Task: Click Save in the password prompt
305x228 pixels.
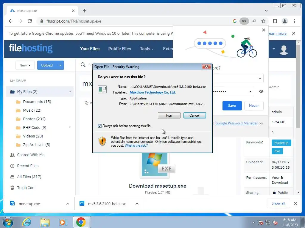Action: pos(232,106)
